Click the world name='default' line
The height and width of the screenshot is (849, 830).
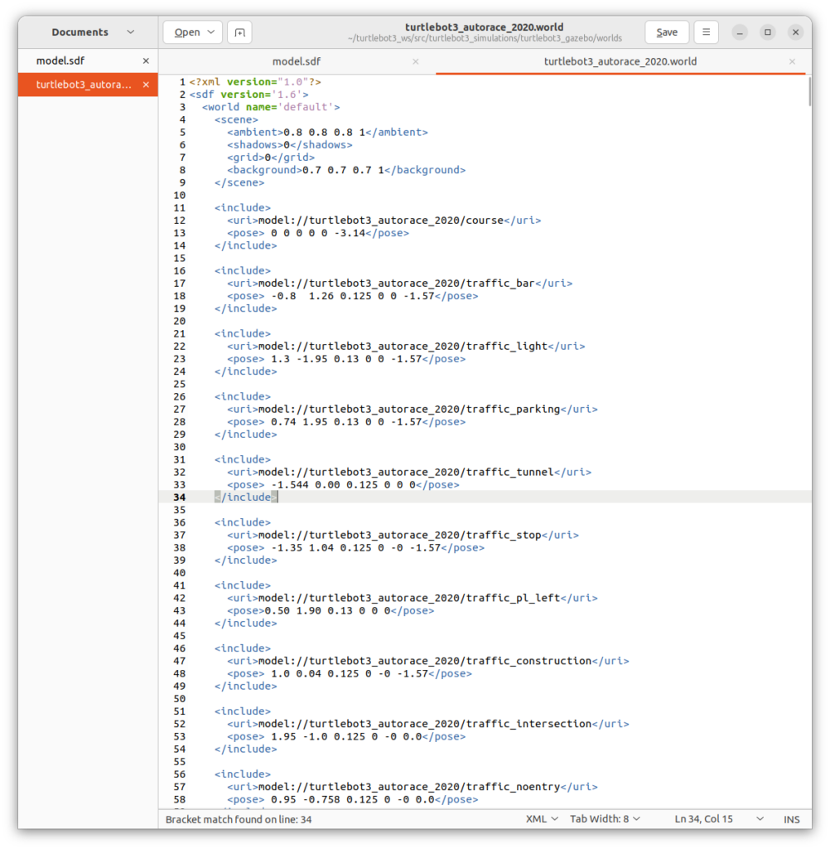[271, 107]
